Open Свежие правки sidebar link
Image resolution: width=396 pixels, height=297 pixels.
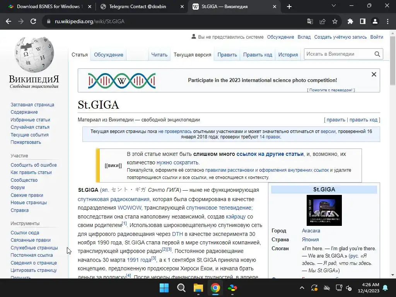pyautogui.click(x=27, y=195)
